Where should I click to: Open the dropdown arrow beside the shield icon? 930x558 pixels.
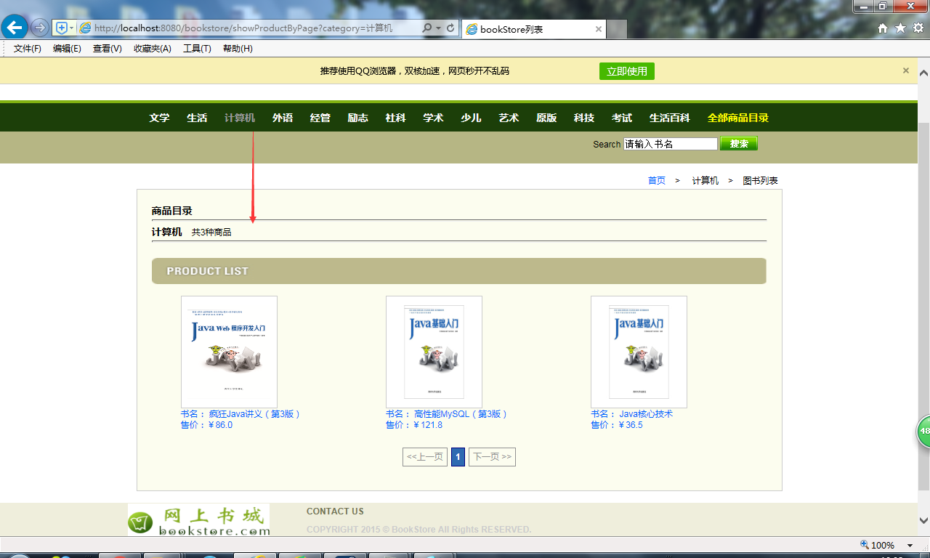tap(71, 28)
